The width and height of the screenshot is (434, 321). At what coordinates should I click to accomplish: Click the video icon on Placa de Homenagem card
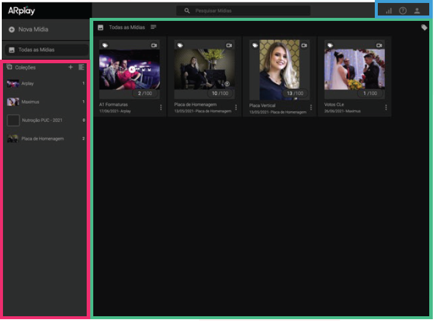tap(229, 45)
